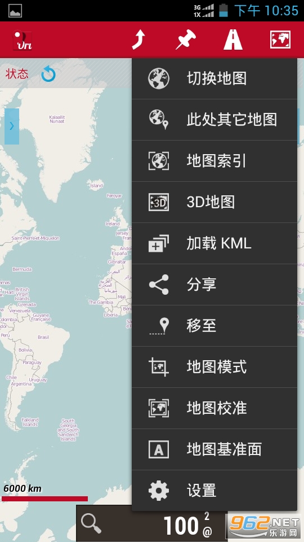Image resolution: width=304 pixels, height=542 pixels.
Task: Tap the share icon beside 分享
Action: (159, 285)
